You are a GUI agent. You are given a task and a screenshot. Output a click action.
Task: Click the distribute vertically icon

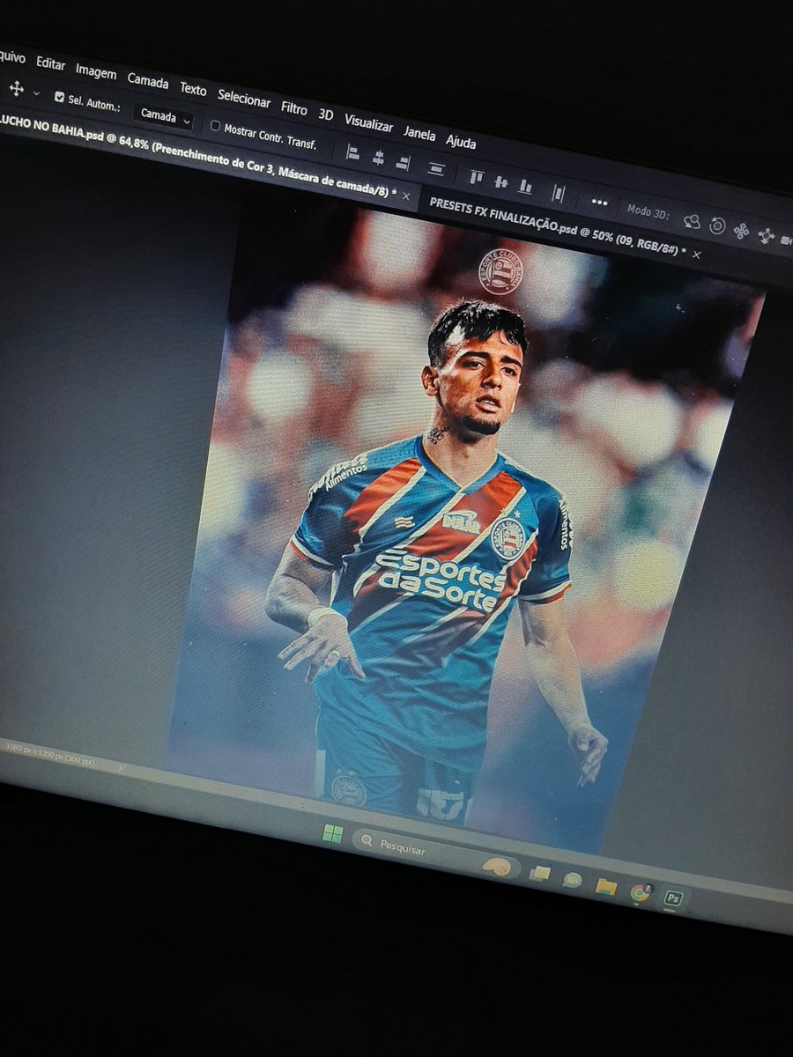pyautogui.click(x=436, y=167)
